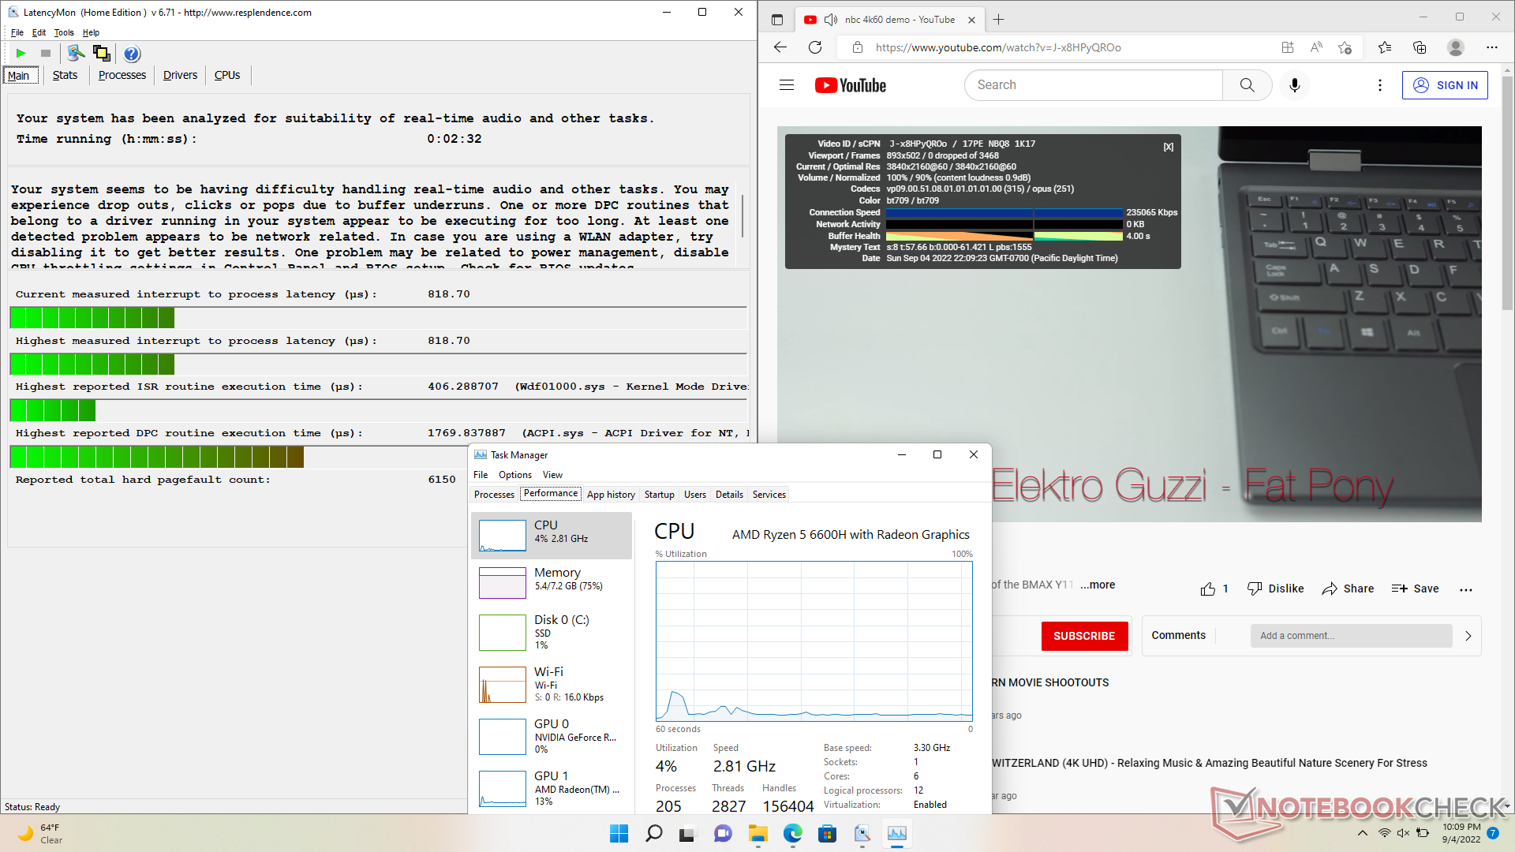Switch to the Drivers tab in LatencyMon
1515x852 pixels.
pos(180,75)
